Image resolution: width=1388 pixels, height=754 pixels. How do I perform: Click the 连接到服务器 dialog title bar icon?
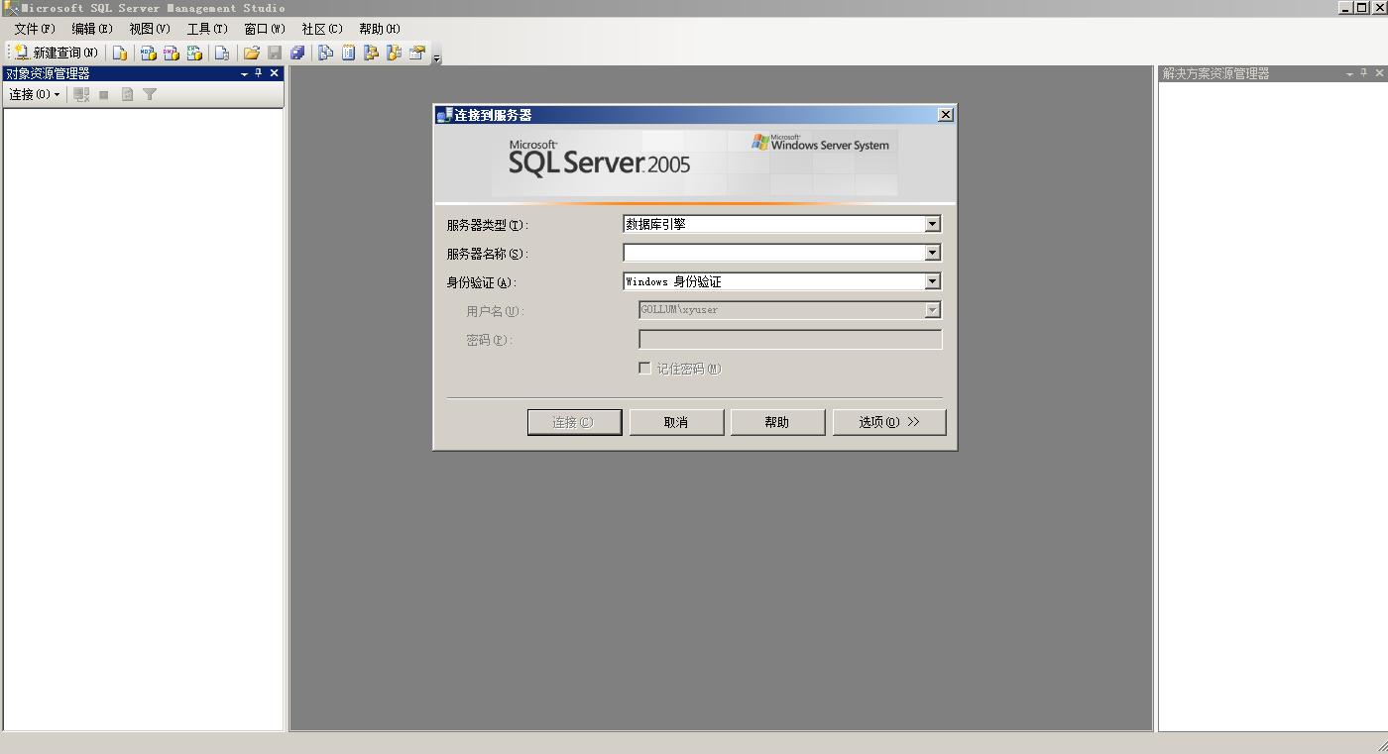[444, 115]
